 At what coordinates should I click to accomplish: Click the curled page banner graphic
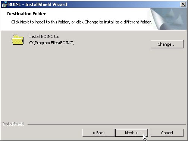167,19
